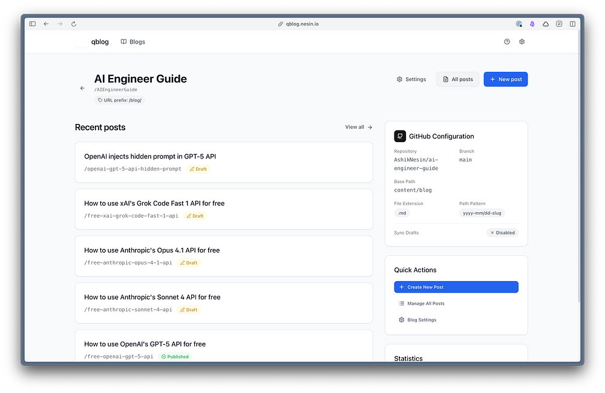Click View all link for recent posts
Screen dimensions: 605x393
click(x=358, y=127)
